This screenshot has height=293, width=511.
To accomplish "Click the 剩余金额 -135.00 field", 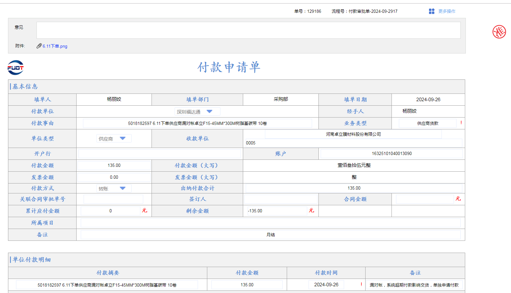I will [277, 211].
